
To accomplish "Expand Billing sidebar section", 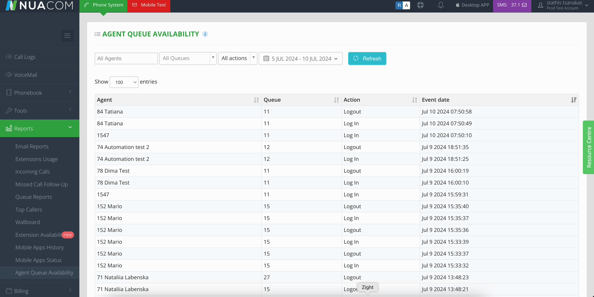I will [40, 291].
